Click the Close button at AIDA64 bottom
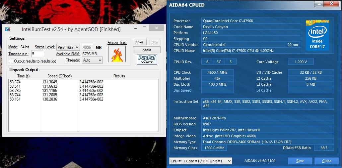The image size is (342, 168). (326, 161)
